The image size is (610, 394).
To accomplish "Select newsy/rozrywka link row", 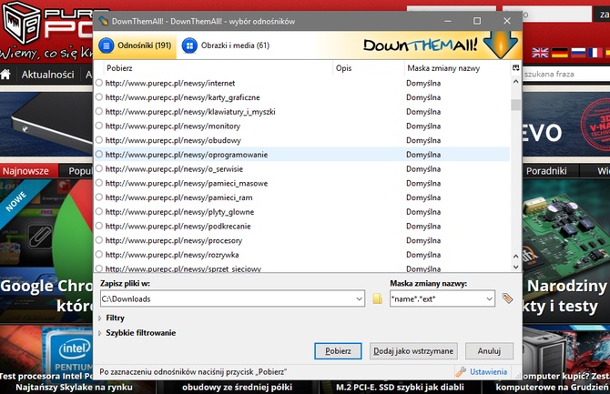I will click(302, 255).
